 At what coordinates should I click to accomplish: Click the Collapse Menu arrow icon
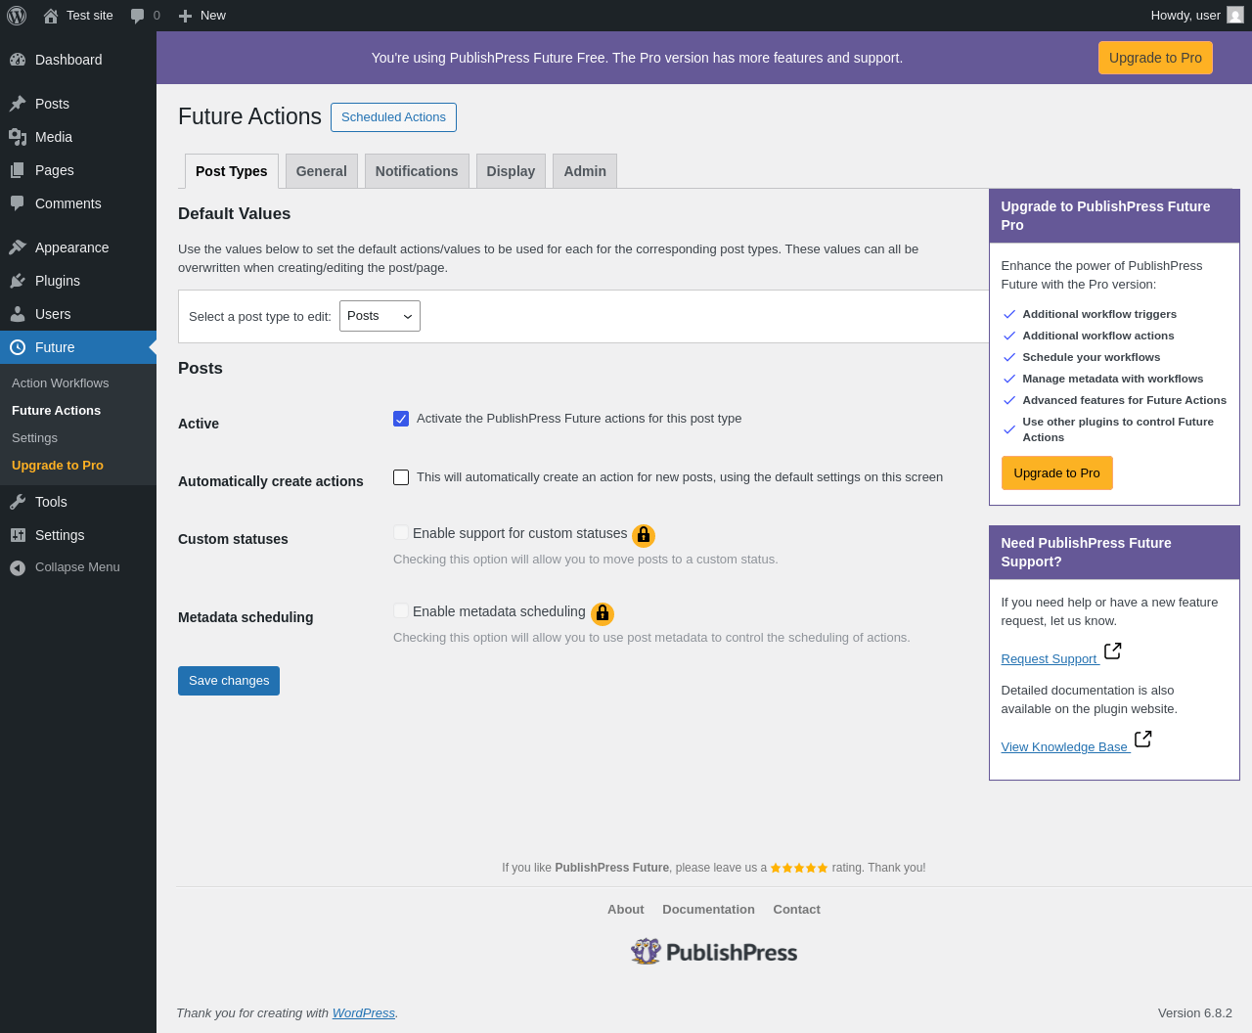pyautogui.click(x=18, y=567)
